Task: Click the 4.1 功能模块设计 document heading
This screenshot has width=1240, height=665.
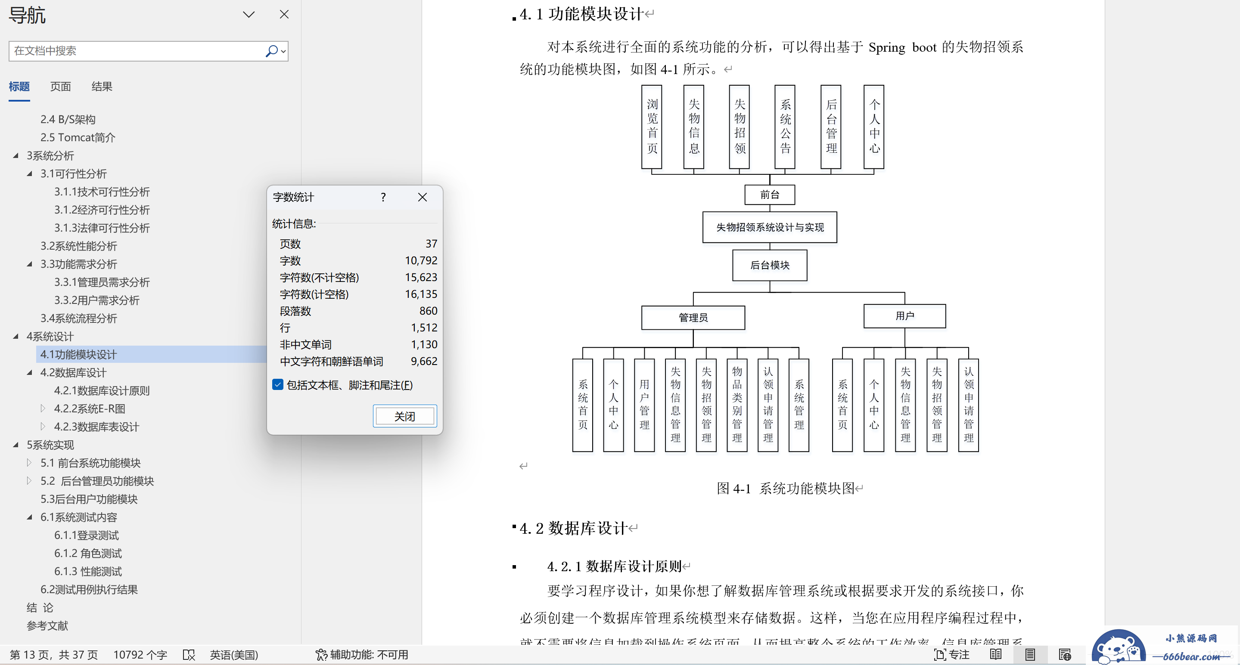Action: [x=581, y=14]
